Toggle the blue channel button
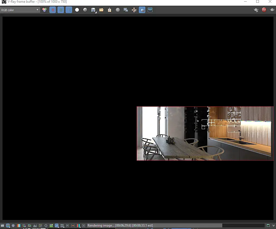 coord(69,10)
